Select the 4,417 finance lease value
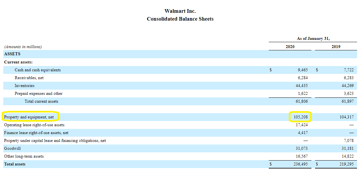359x172 pixels. (303, 133)
